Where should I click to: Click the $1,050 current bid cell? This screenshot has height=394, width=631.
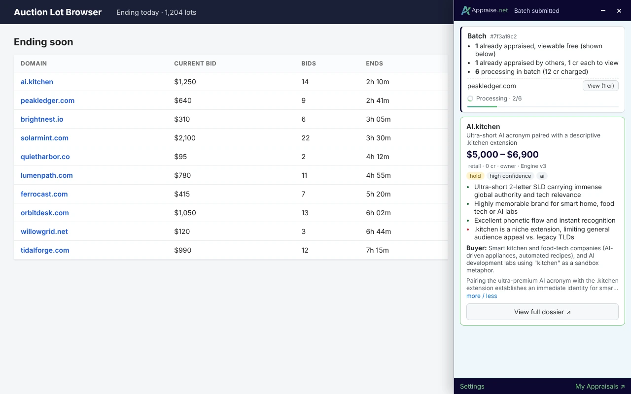coord(185,213)
